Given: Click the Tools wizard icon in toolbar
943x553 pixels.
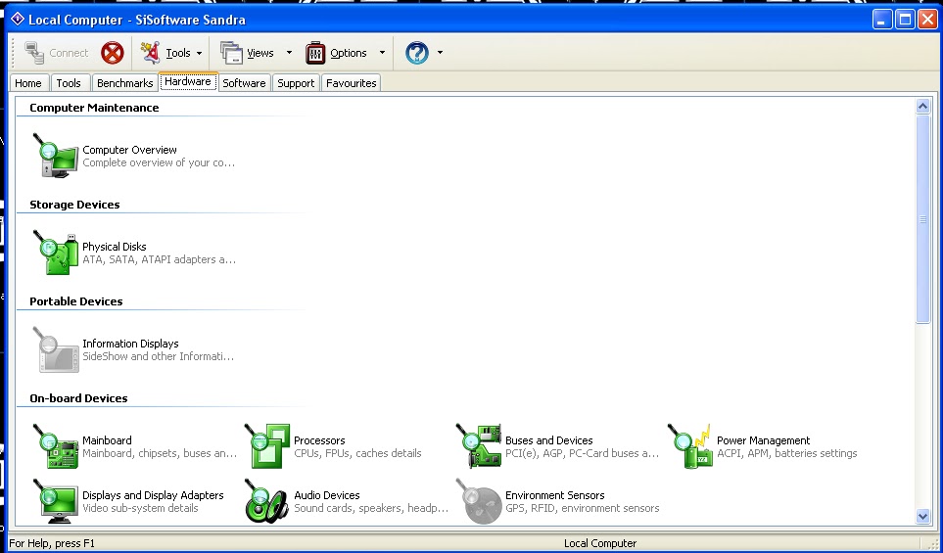Looking at the screenshot, I should [151, 53].
